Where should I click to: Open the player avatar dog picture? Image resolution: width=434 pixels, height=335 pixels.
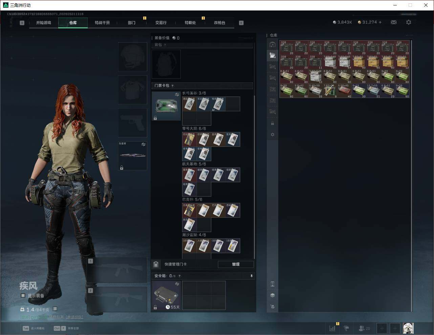point(408,328)
